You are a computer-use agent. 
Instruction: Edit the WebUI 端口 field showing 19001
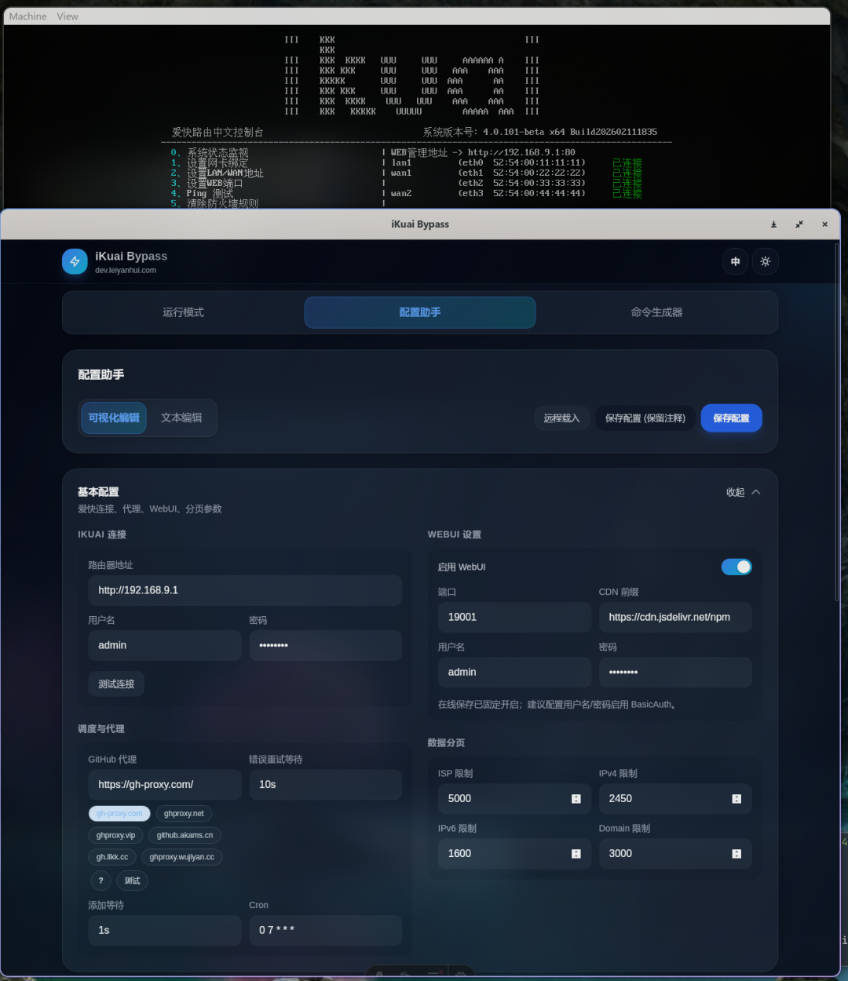pyautogui.click(x=514, y=617)
